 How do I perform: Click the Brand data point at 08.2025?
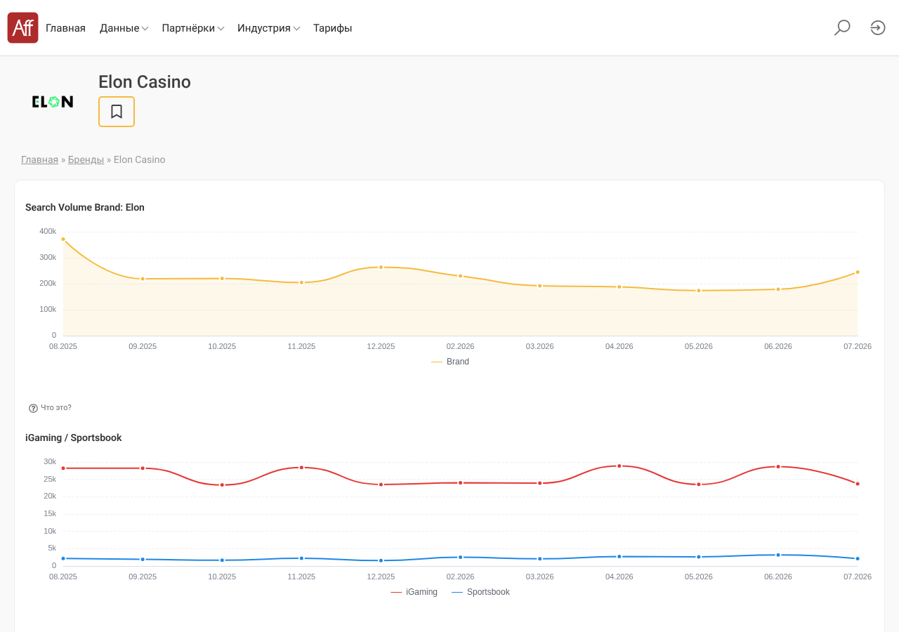coord(63,239)
